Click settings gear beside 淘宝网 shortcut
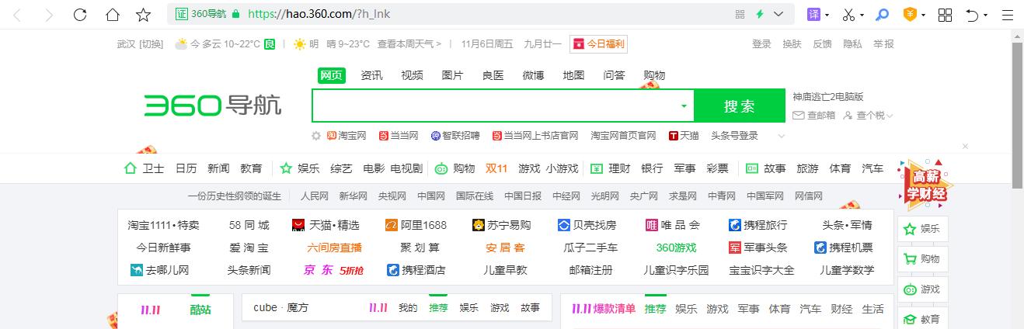Screen dimensions: 1024x329 [316, 136]
